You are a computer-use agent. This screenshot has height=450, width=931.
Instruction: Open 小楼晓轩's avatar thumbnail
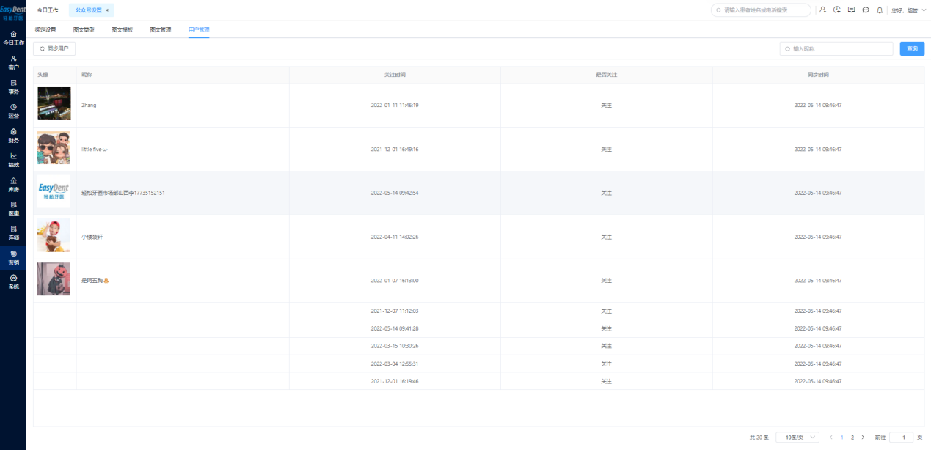pos(54,236)
